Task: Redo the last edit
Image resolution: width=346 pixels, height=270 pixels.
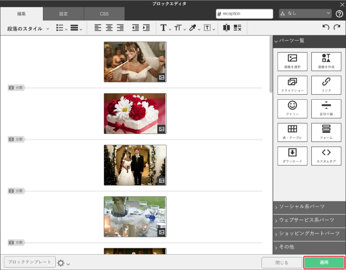Action: pos(337,27)
